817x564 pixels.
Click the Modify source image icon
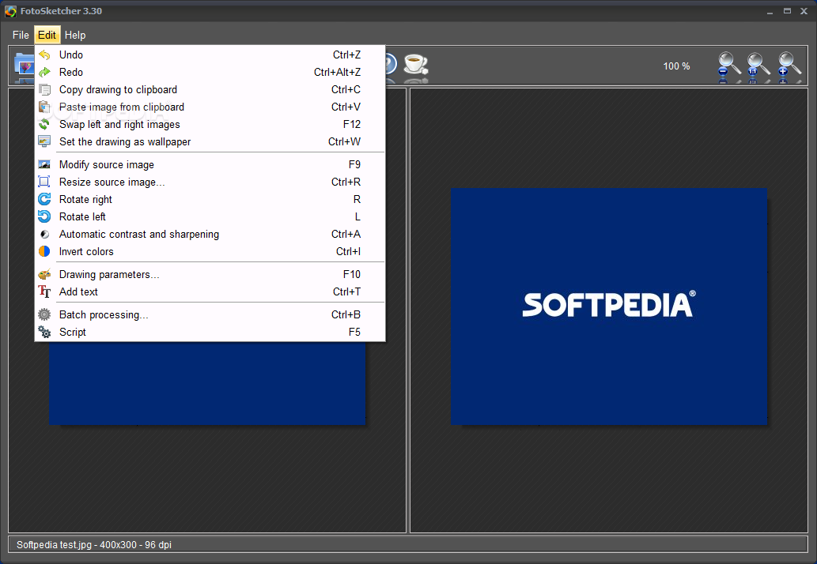[45, 164]
